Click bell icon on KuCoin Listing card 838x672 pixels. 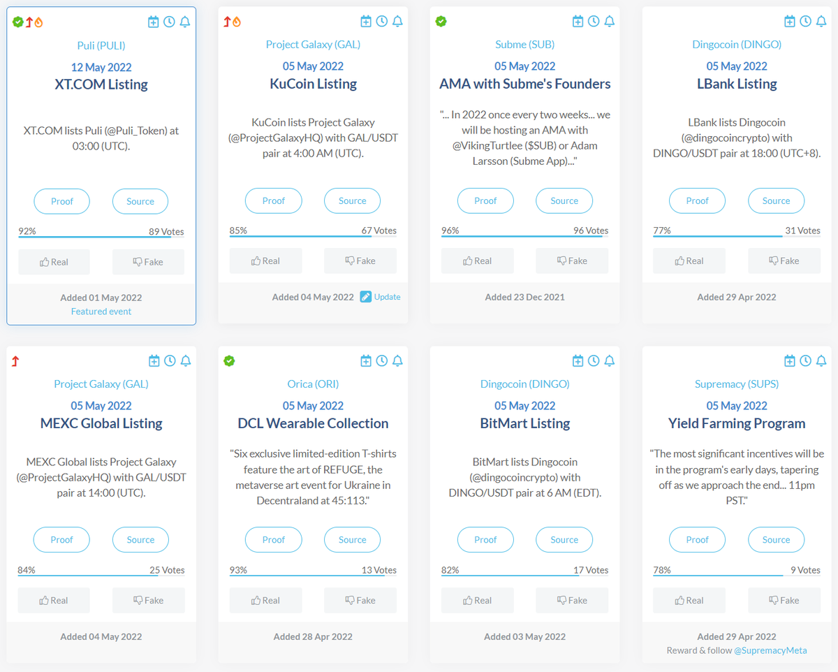click(x=397, y=22)
